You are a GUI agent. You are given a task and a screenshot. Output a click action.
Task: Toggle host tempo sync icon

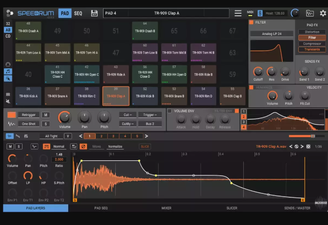[260, 13]
